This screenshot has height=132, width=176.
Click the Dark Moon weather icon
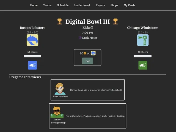tap(80, 38)
